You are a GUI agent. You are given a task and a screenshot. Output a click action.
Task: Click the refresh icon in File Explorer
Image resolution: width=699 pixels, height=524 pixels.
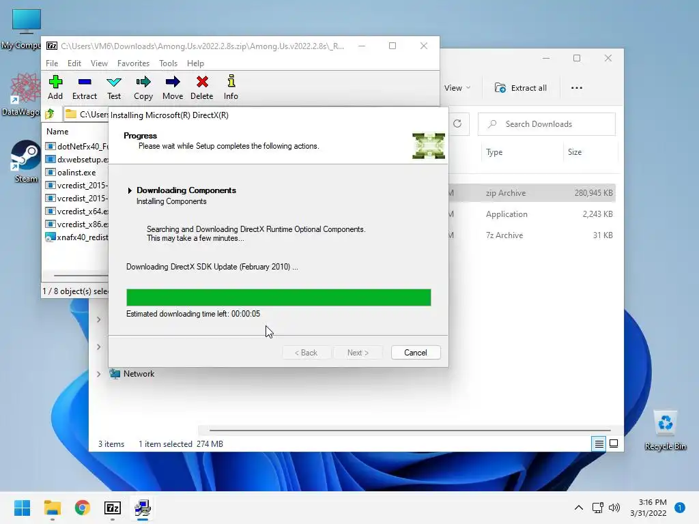point(457,124)
